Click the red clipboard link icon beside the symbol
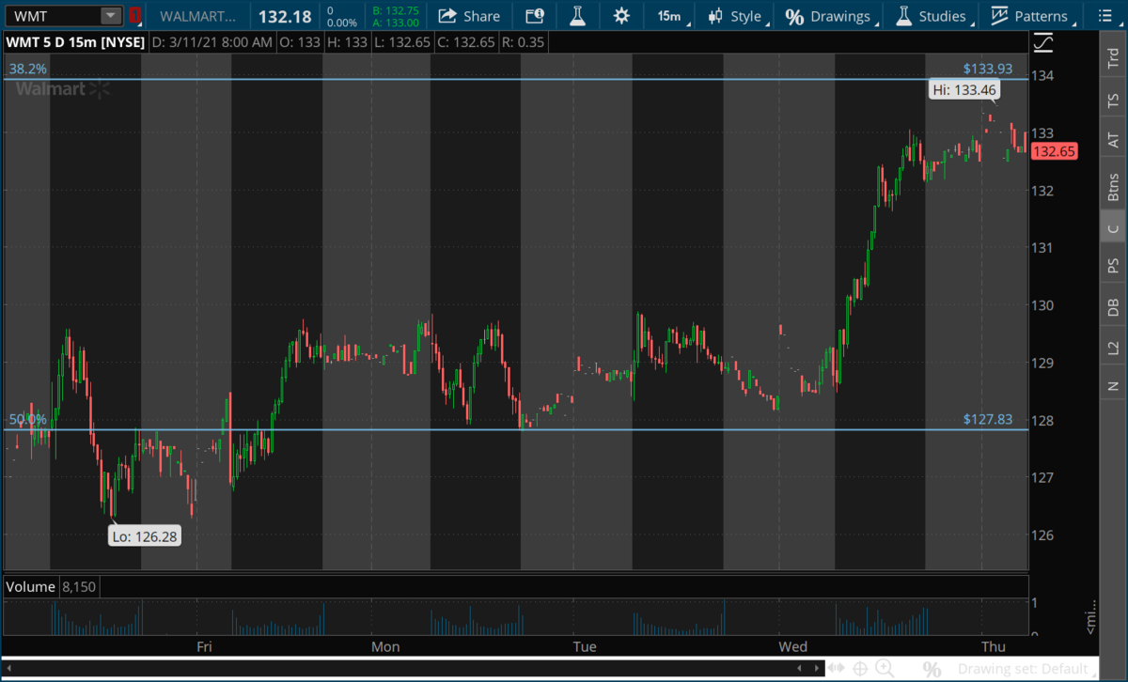 click(135, 16)
